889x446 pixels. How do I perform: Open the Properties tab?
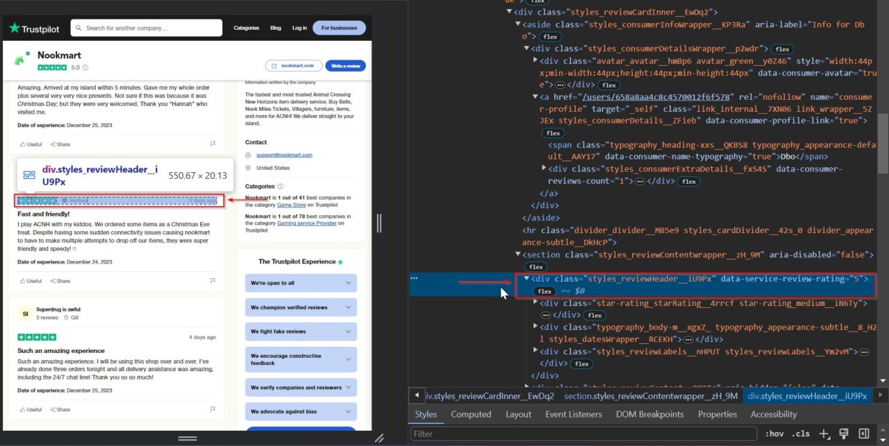coord(717,414)
